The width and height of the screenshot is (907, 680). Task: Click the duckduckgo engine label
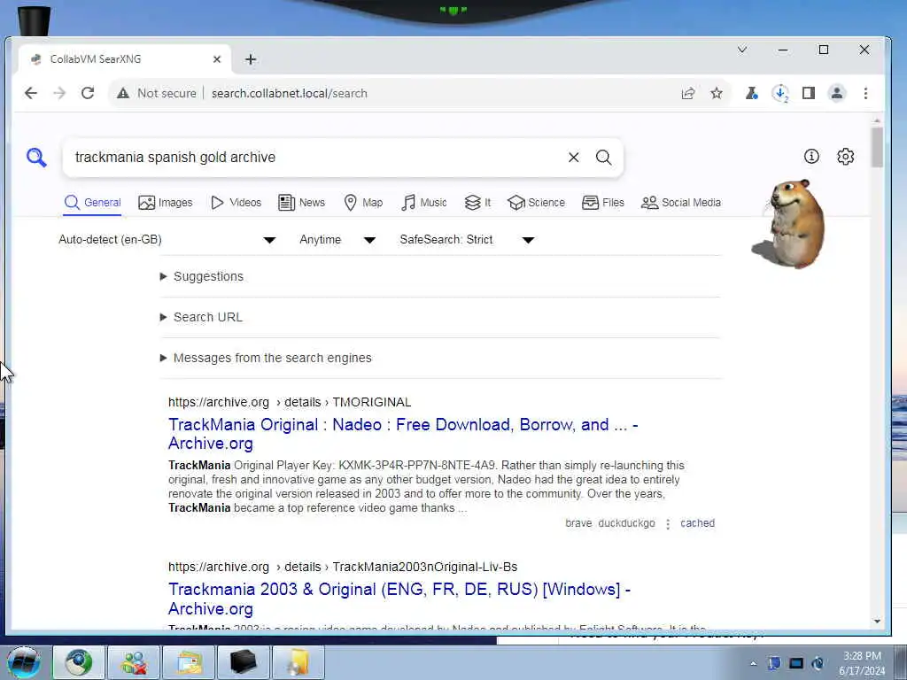tap(626, 523)
